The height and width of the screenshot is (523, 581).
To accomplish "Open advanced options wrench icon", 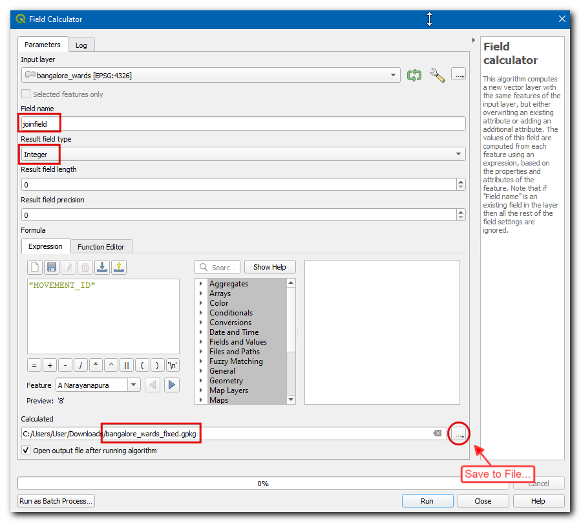I will click(438, 75).
